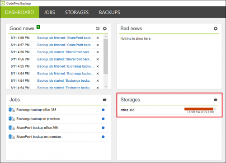This screenshot has height=163, width=226.
Task: Click the Good news panel heading
Action: coord(22,28)
